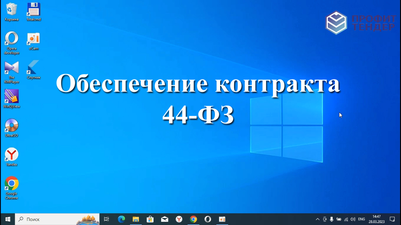The image size is (401, 225).
Task: Select the Корзина recycle bin icon
Action: click(11, 12)
